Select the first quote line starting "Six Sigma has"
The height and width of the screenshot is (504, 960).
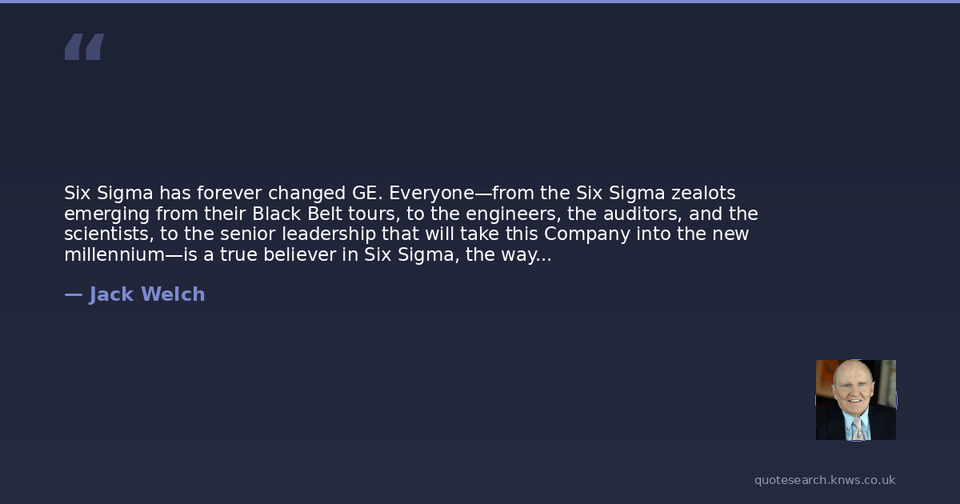pyautogui.click(x=399, y=194)
